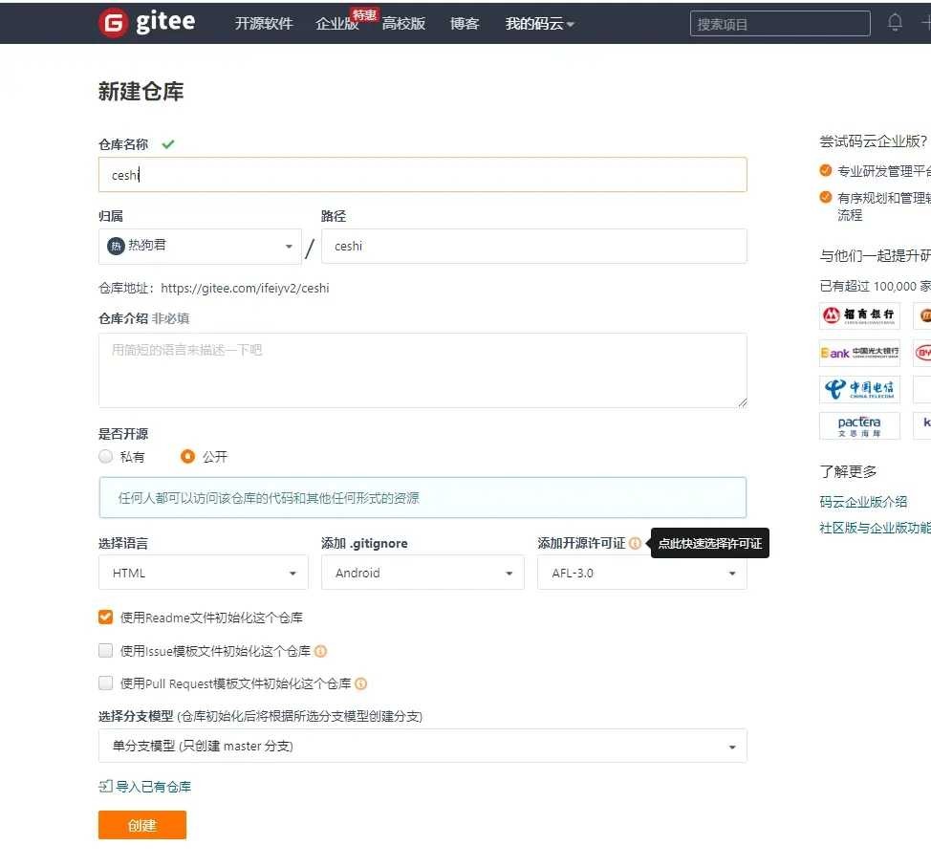The image size is (931, 867).
Task: Open the 博客 nav item
Action: pos(465,24)
